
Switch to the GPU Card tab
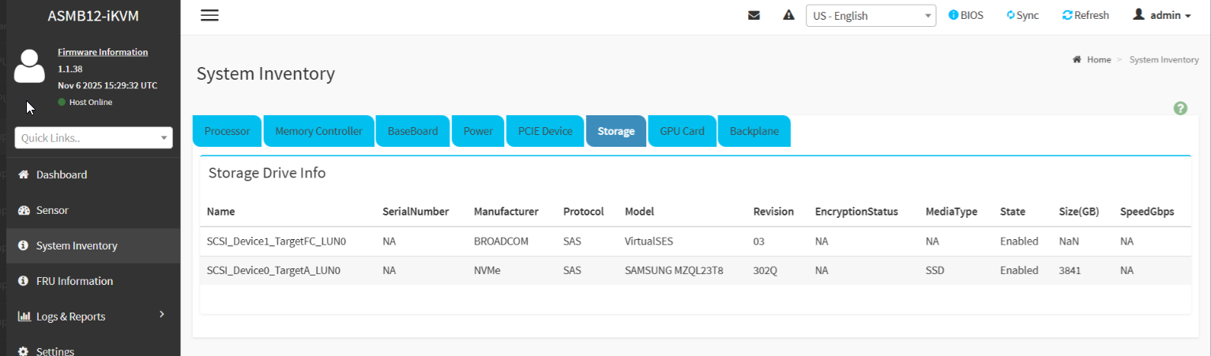point(682,131)
